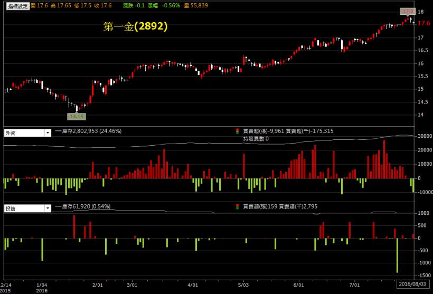Image resolution: width=433 pixels, height=294 pixels.
Task: Click the 3/01 date axis label
Action: coord(132,284)
